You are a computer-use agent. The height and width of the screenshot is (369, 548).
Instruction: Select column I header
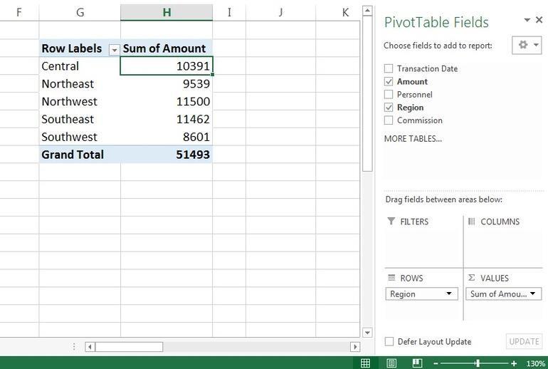click(x=229, y=12)
